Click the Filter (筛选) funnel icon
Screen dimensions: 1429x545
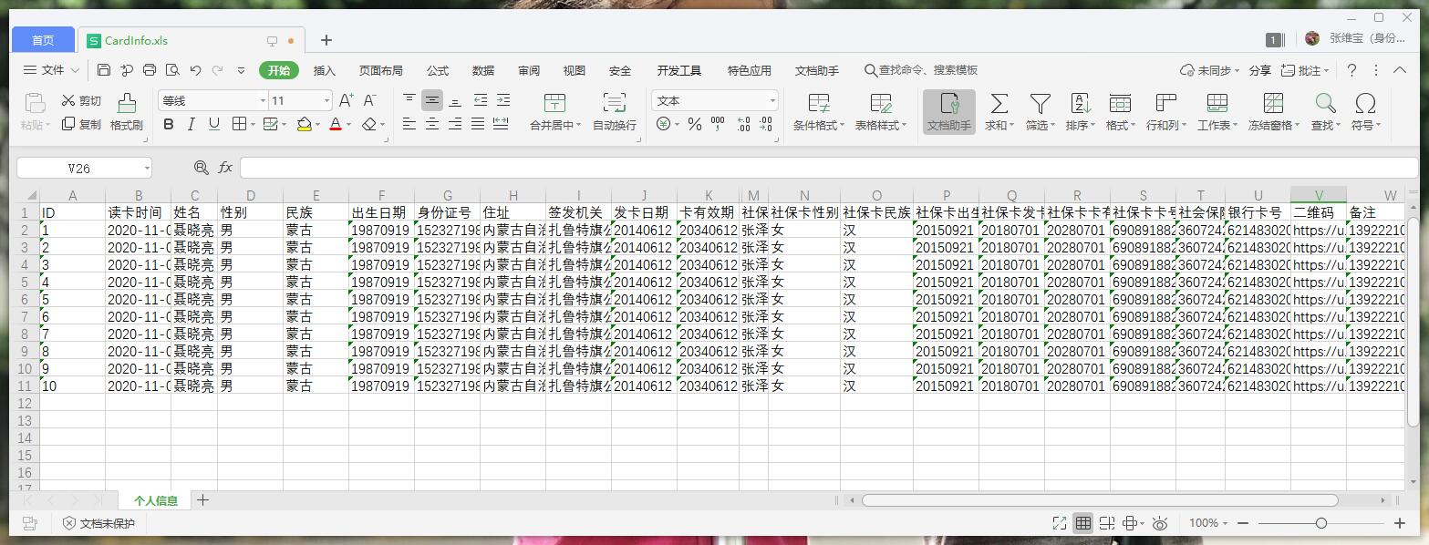coord(1041,103)
